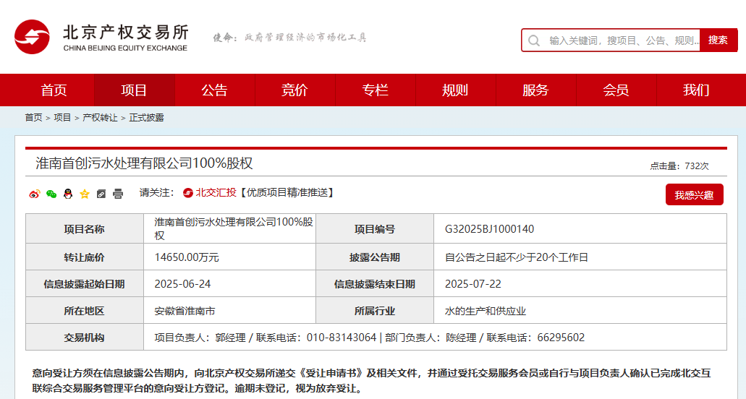This screenshot has width=746, height=399.
Task: Click the 所在地区 header cell
Action: (x=85, y=311)
